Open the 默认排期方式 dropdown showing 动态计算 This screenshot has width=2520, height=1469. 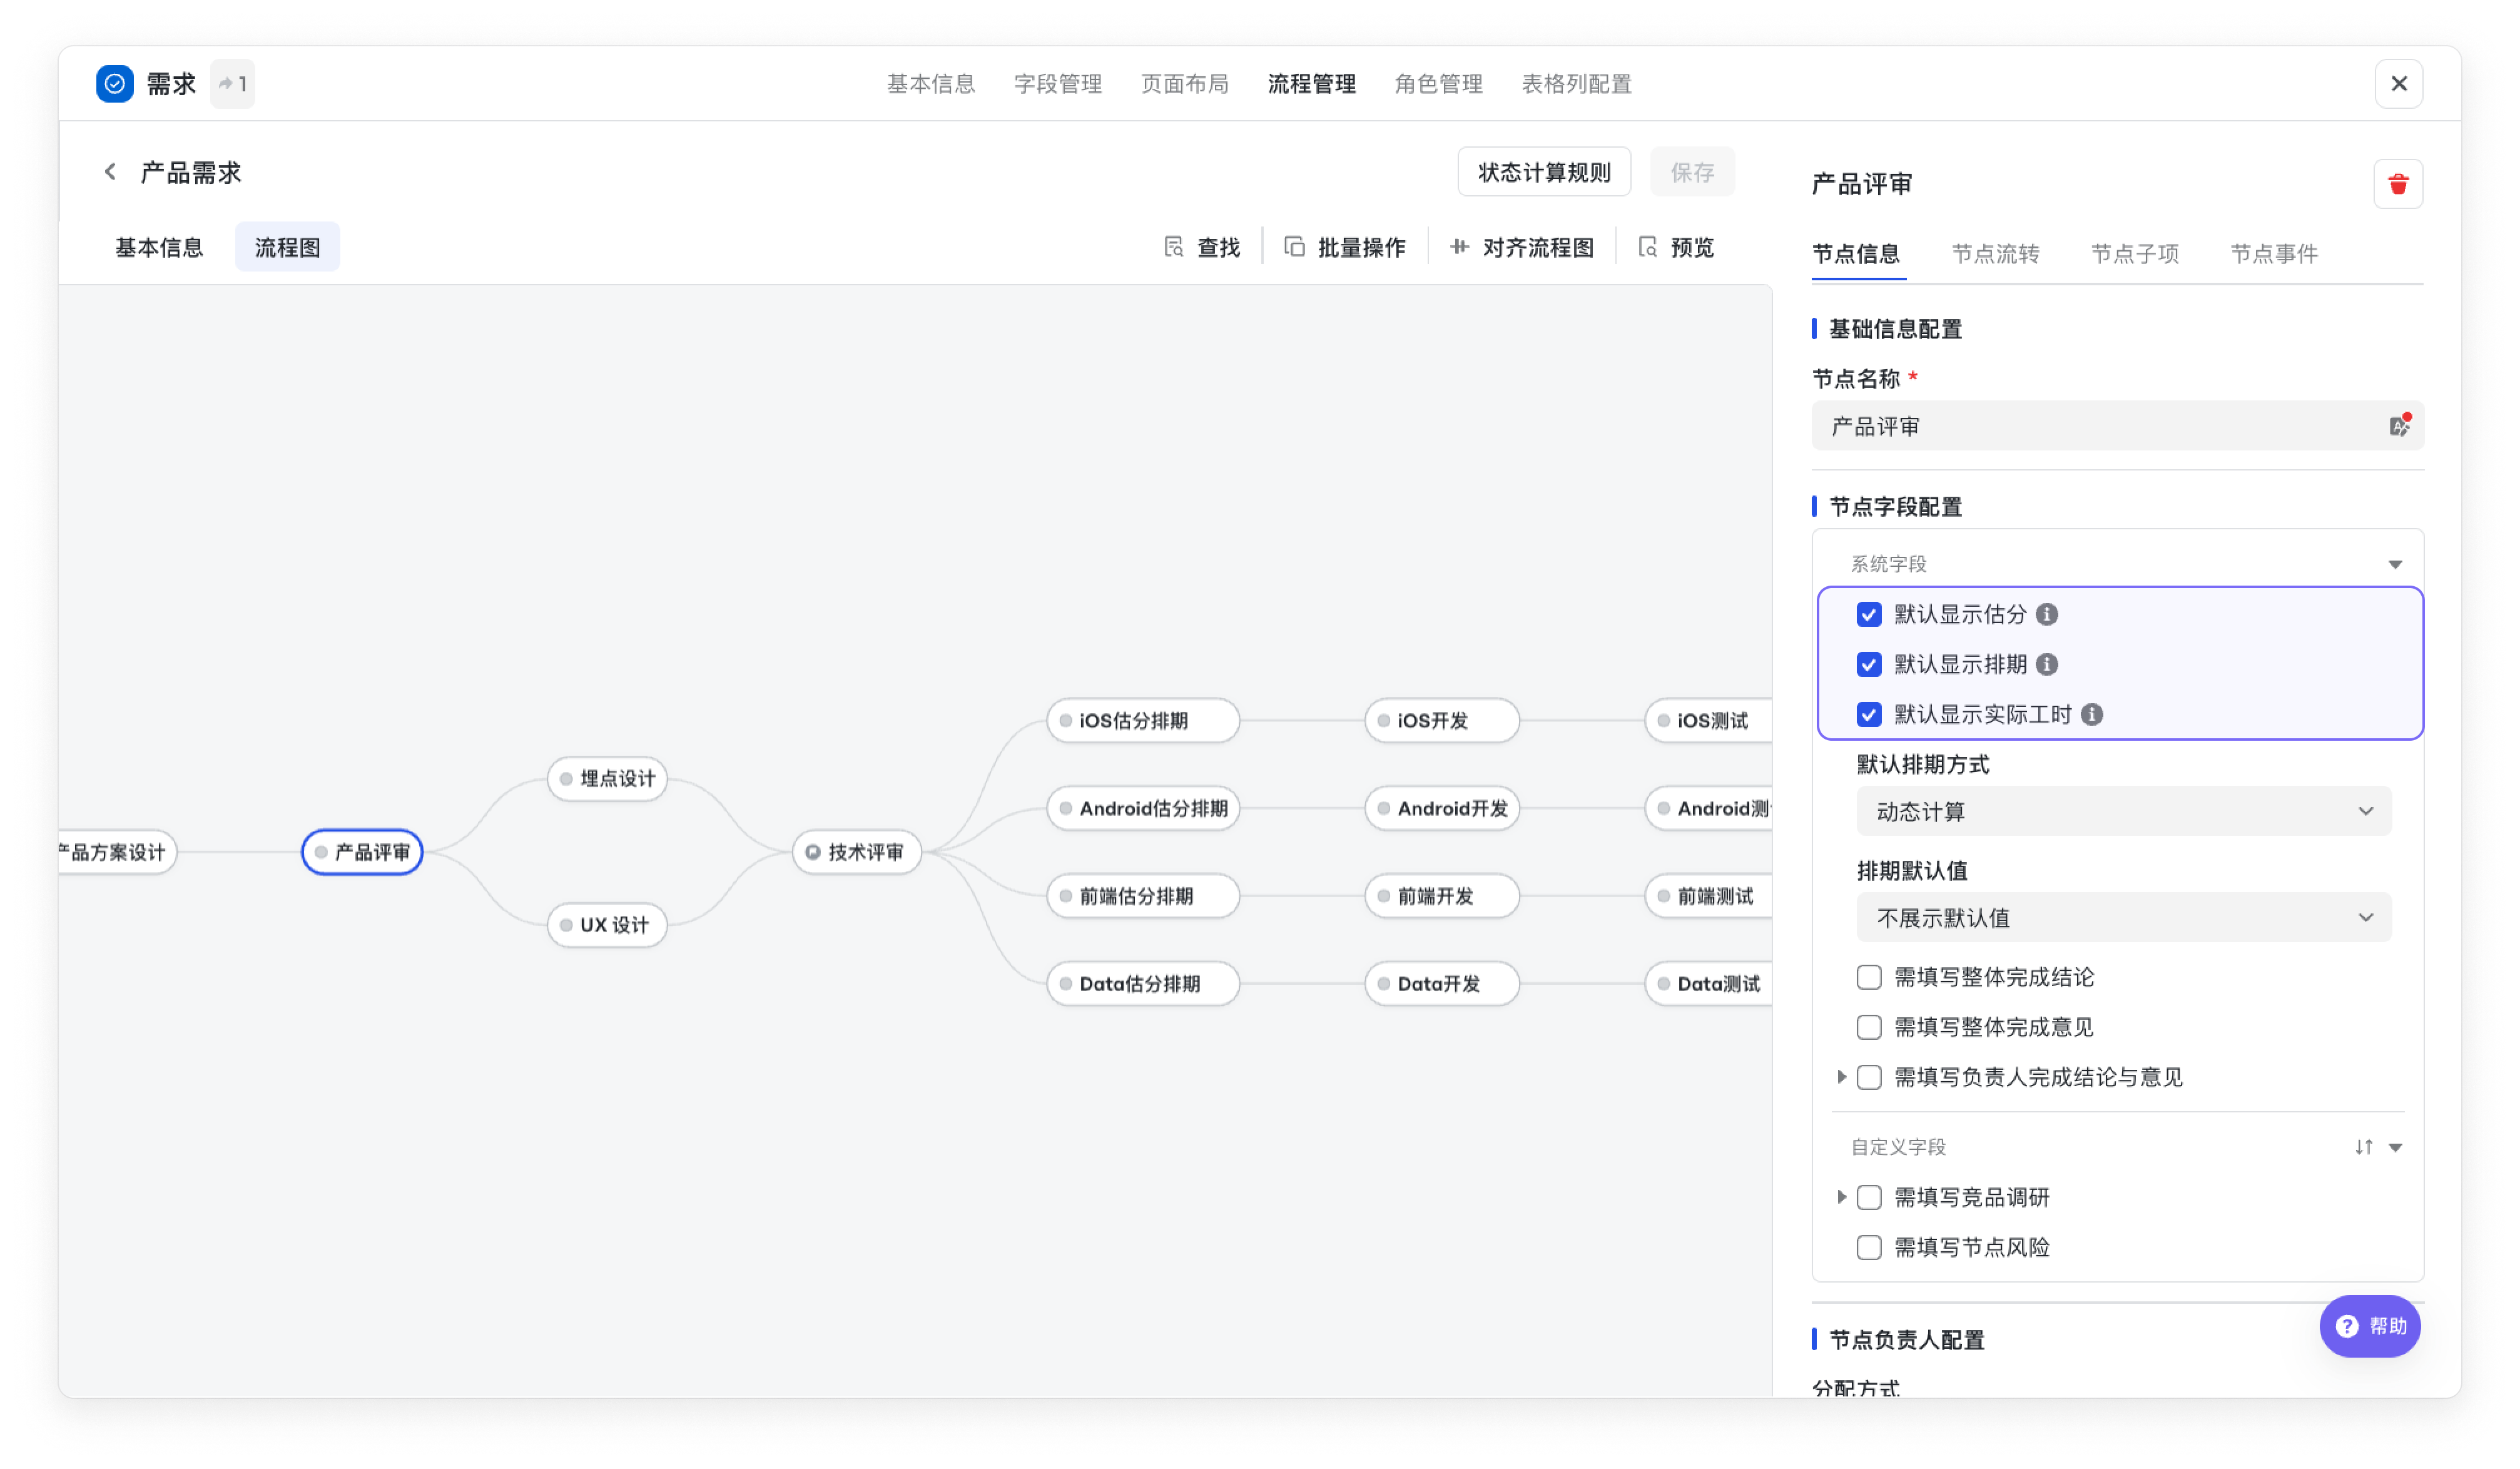[2123, 811]
